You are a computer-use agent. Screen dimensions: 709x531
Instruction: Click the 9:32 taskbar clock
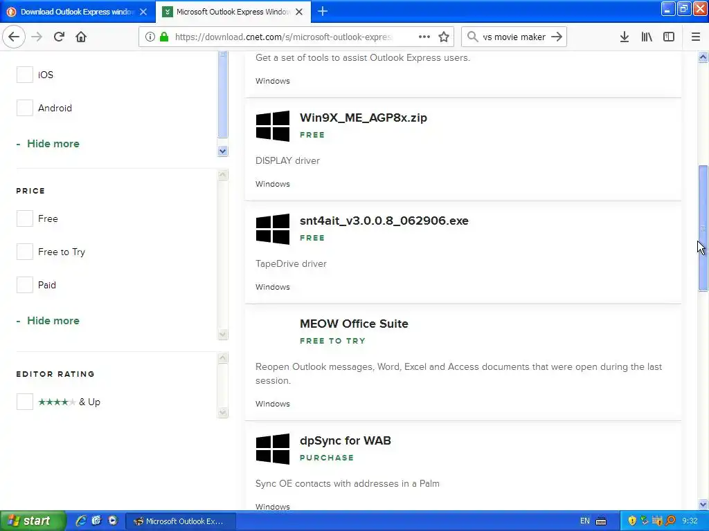[690, 521]
